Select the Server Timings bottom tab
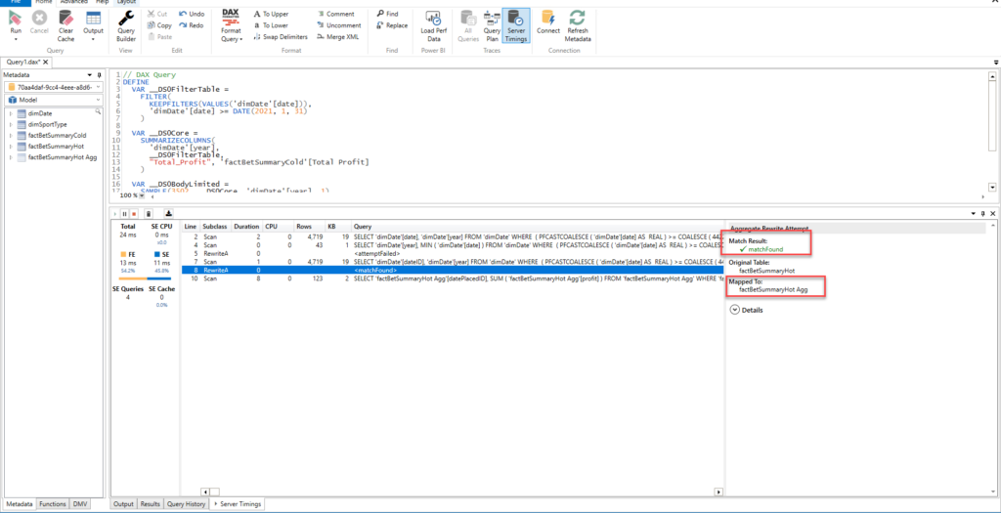The width and height of the screenshot is (1001, 513). (x=237, y=504)
